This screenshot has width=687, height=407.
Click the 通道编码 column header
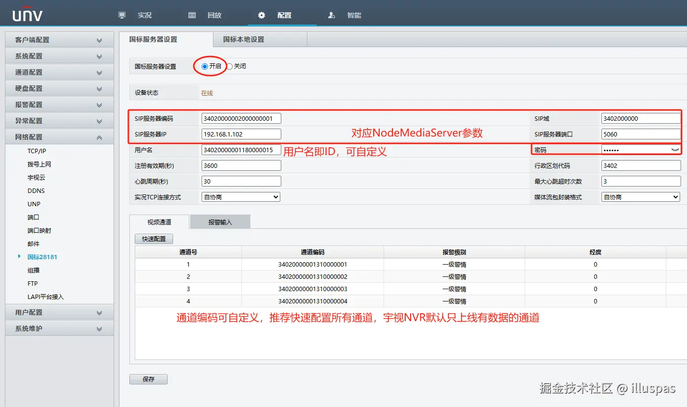(313, 252)
